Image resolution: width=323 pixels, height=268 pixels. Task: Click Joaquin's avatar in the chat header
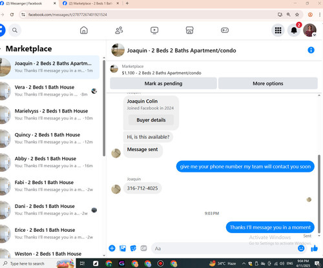click(118, 50)
